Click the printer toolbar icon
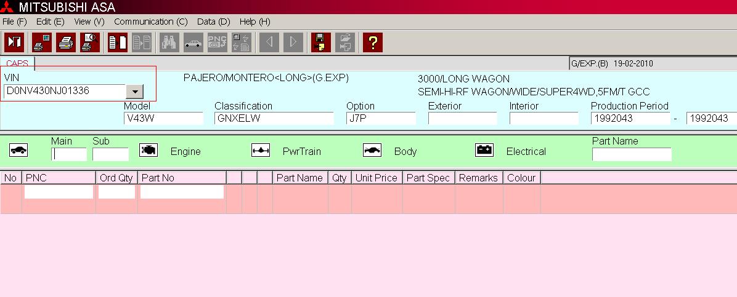The width and height of the screenshot is (737, 297). (x=66, y=42)
